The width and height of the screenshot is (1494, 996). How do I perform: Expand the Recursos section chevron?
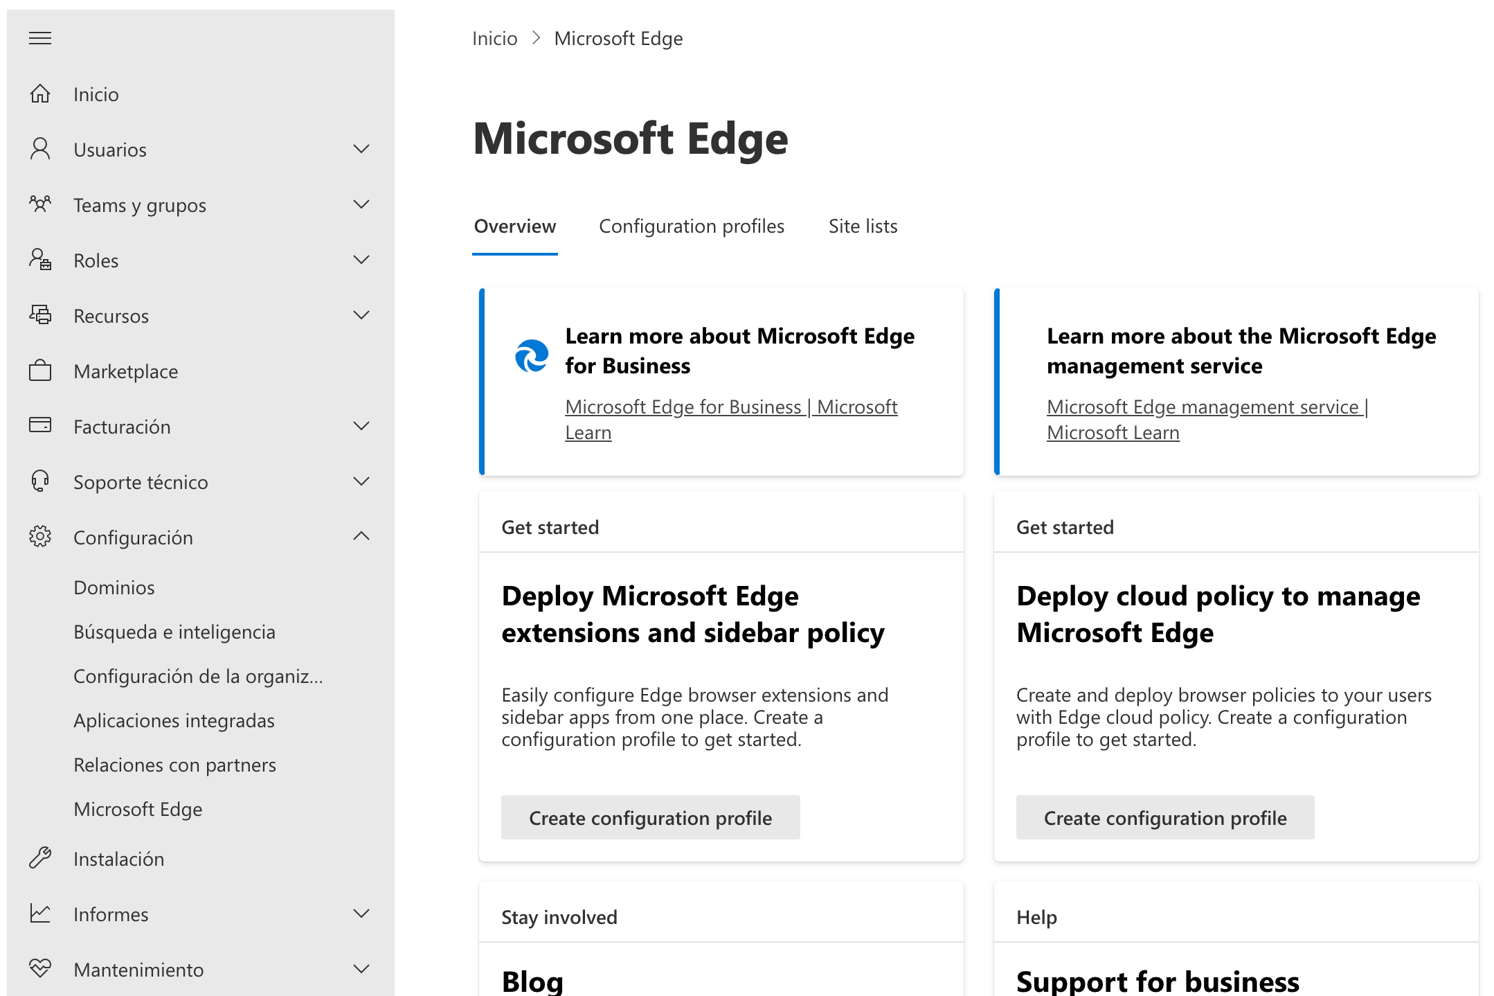pyautogui.click(x=361, y=315)
